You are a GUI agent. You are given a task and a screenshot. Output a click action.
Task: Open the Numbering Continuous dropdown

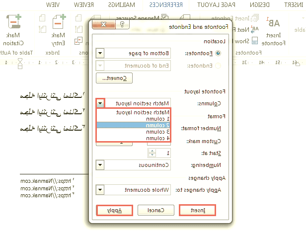click(x=100, y=165)
